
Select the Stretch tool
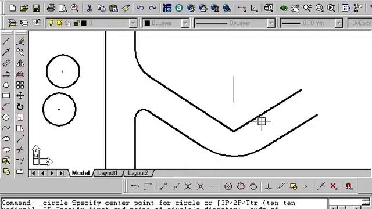pyautogui.click(x=20, y=128)
